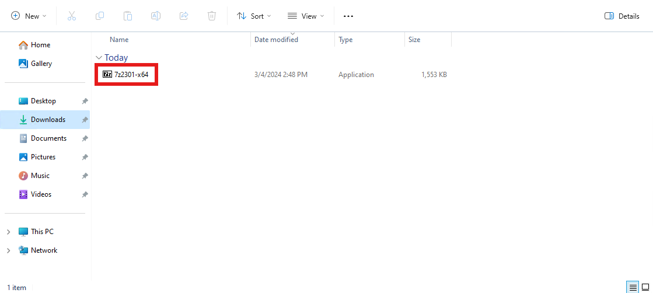Toggle the Details pane button
Image resolution: width=653 pixels, height=293 pixels.
tap(621, 16)
